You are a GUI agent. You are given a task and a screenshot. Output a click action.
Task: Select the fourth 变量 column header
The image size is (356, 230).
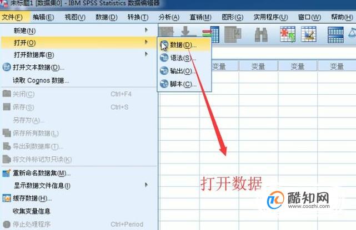point(337,67)
